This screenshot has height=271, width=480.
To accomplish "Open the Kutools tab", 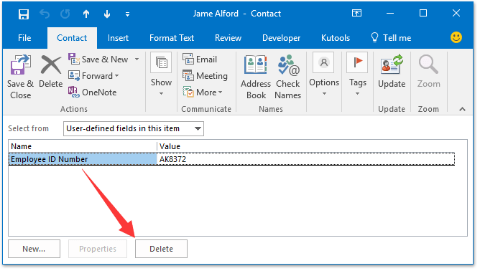I will tap(336, 38).
